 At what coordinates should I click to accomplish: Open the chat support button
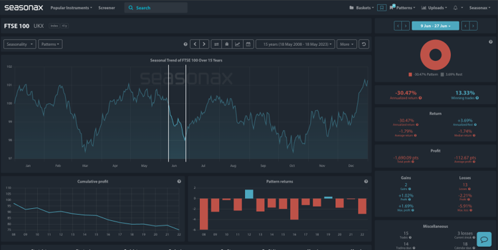484,239
